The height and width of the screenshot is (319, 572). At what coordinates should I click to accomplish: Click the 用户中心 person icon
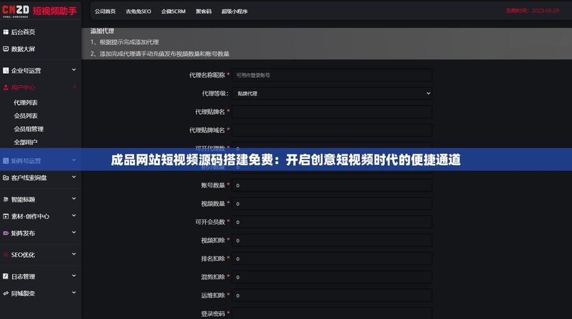[6, 87]
